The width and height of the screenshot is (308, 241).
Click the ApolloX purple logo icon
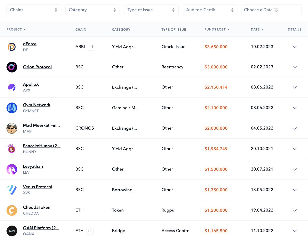click(x=12, y=87)
